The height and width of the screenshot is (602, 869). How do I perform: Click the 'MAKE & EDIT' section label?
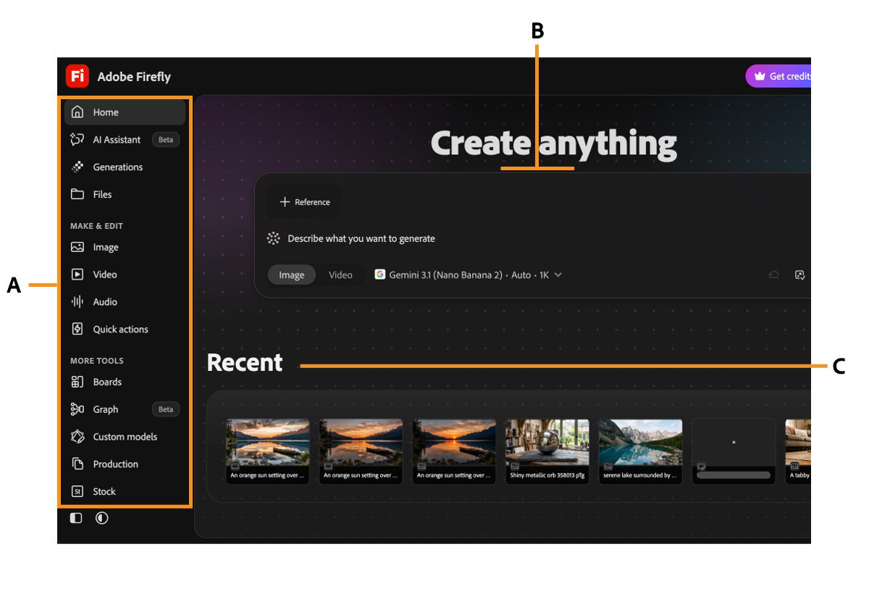tap(96, 226)
